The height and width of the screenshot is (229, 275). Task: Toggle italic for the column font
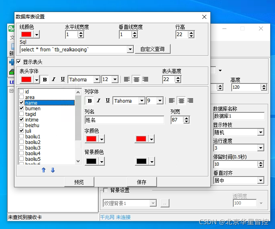tap(99, 101)
